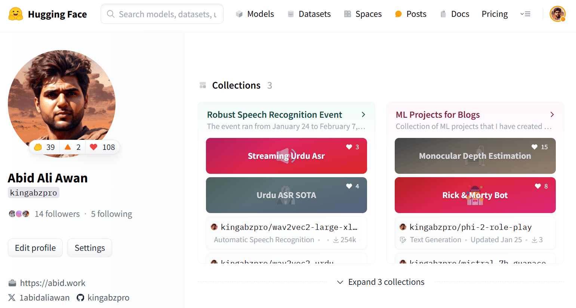Click the chevron beside Robust Speech Recognition Event
This screenshot has height=308, width=576.
(x=363, y=115)
